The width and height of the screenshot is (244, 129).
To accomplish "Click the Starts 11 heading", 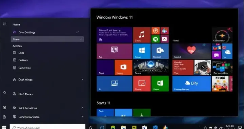I will point(103,103).
